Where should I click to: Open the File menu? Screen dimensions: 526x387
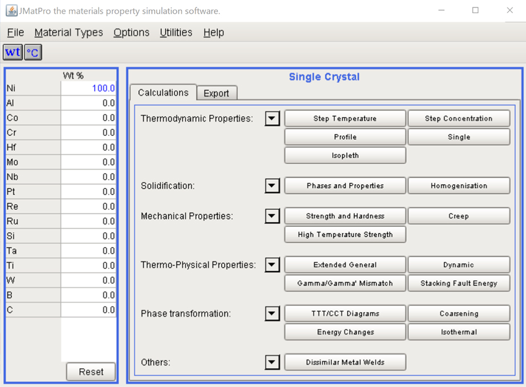point(15,33)
